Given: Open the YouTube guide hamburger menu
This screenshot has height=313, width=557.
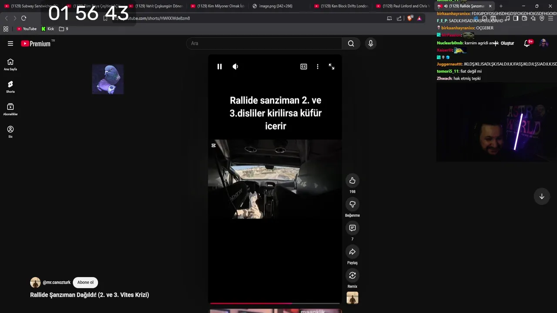Looking at the screenshot, I should click(x=10, y=43).
